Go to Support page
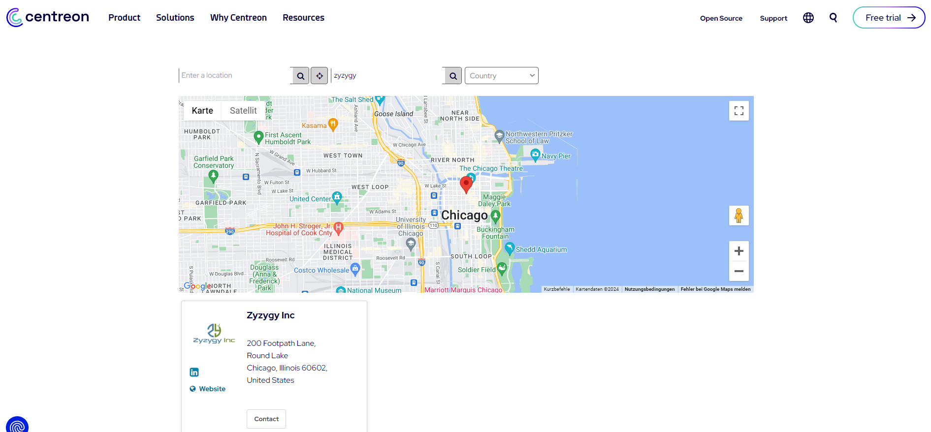 click(773, 18)
